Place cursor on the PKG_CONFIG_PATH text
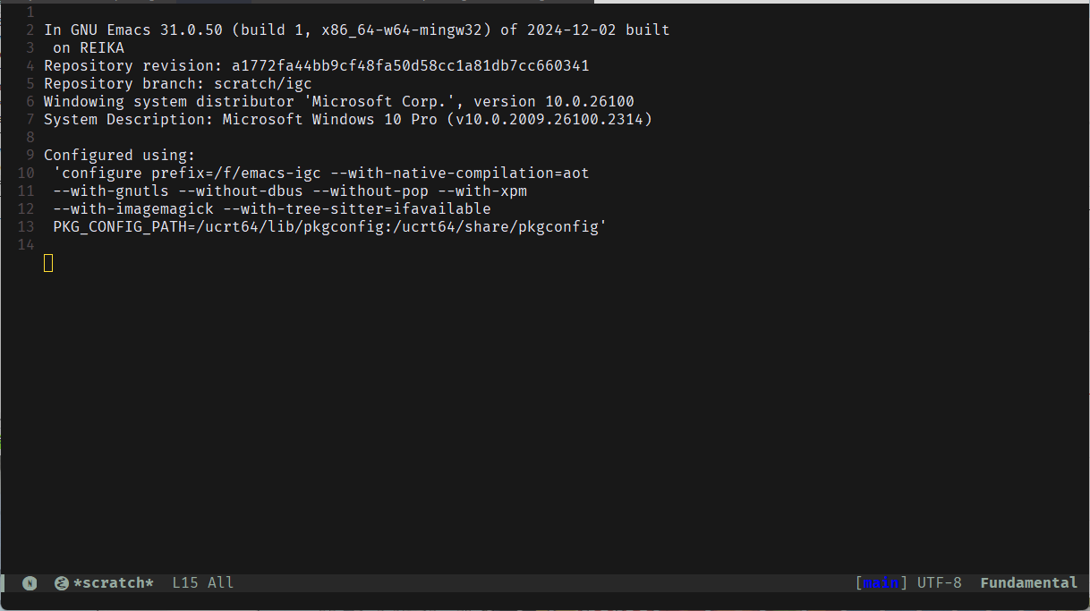 tap(120, 226)
